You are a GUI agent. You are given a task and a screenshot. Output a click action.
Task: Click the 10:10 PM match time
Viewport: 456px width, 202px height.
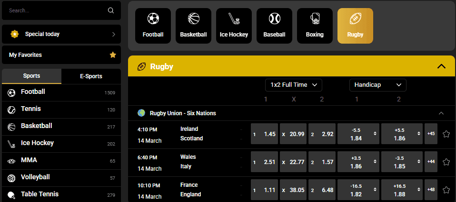click(x=149, y=185)
